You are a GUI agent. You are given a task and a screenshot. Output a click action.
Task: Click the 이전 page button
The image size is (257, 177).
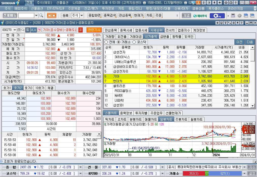click(239, 42)
